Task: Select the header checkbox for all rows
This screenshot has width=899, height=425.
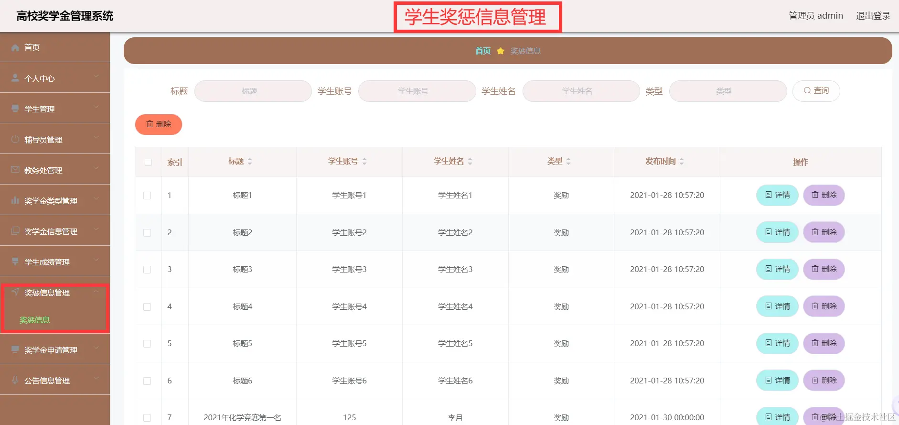Action: 148,162
